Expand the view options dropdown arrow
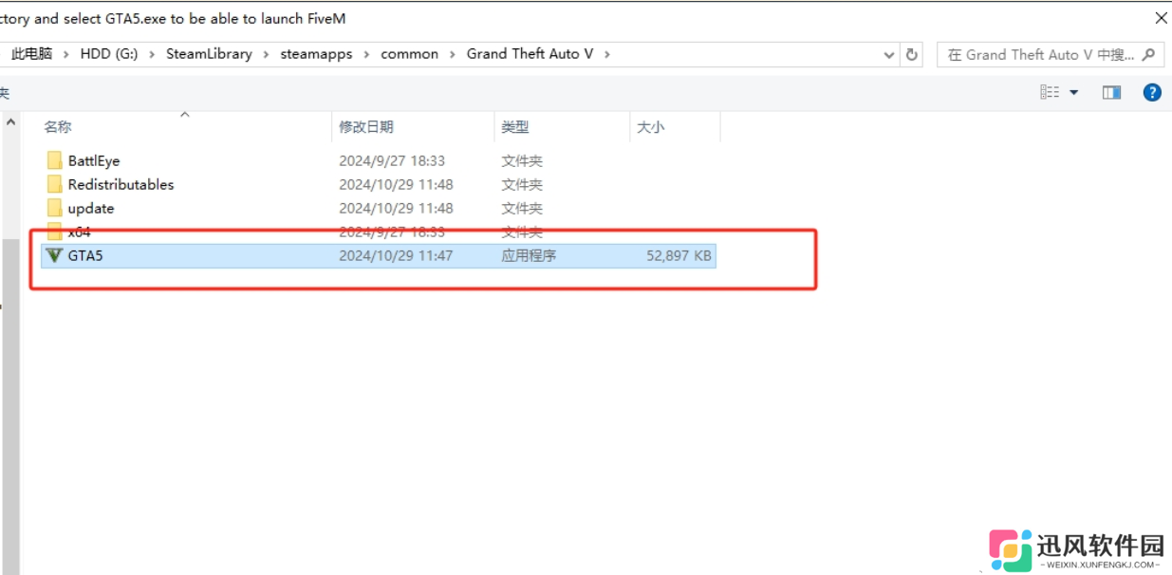Screen dimensions: 1172x575 [1074, 92]
